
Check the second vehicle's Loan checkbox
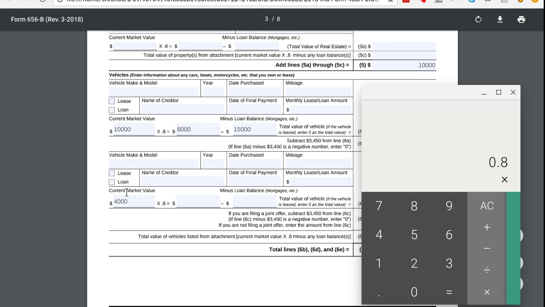(112, 182)
